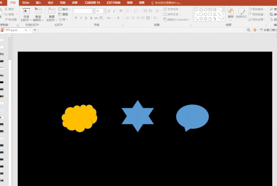Click the 重置 reset button

pos(63,14)
